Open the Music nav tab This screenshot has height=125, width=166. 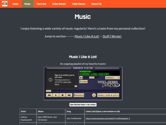pos(27,4)
